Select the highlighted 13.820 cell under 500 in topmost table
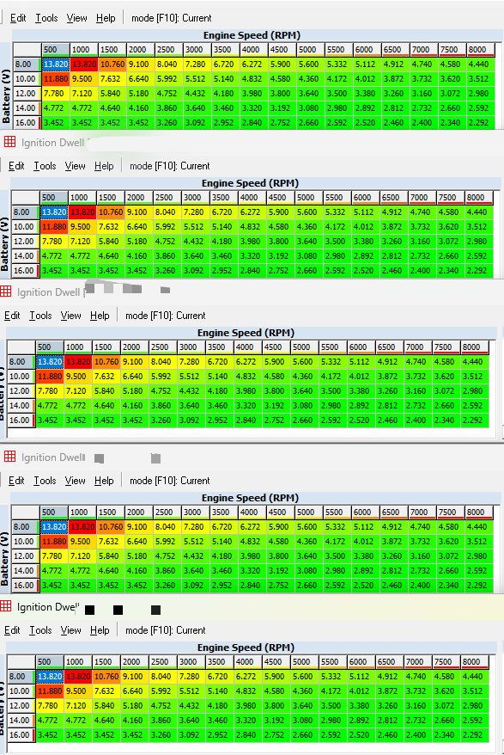The height and width of the screenshot is (755, 504). (56, 64)
